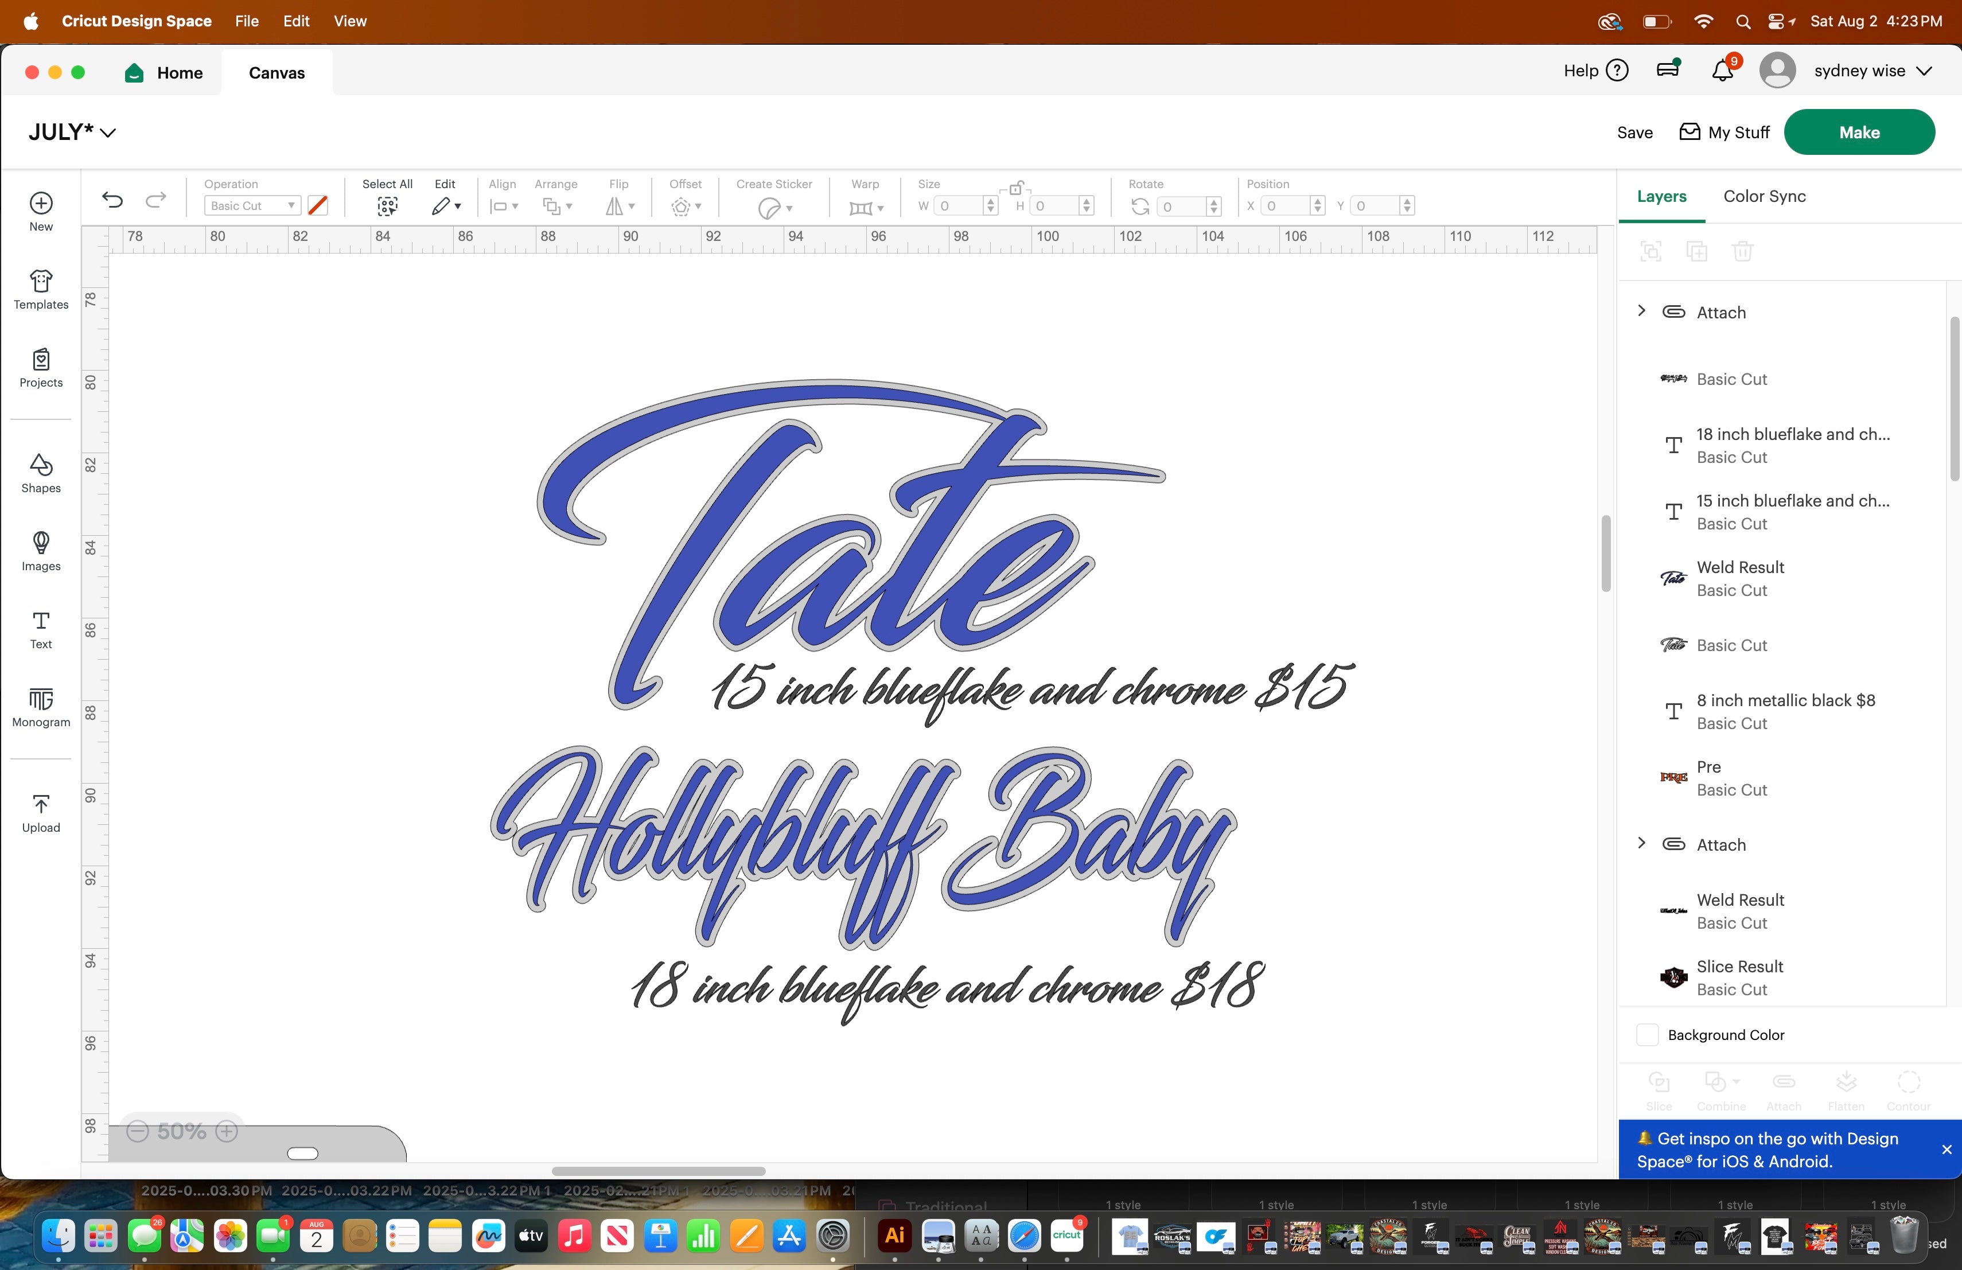Open notifications bell icon
Image resolution: width=1962 pixels, height=1270 pixels.
pyautogui.click(x=1722, y=71)
